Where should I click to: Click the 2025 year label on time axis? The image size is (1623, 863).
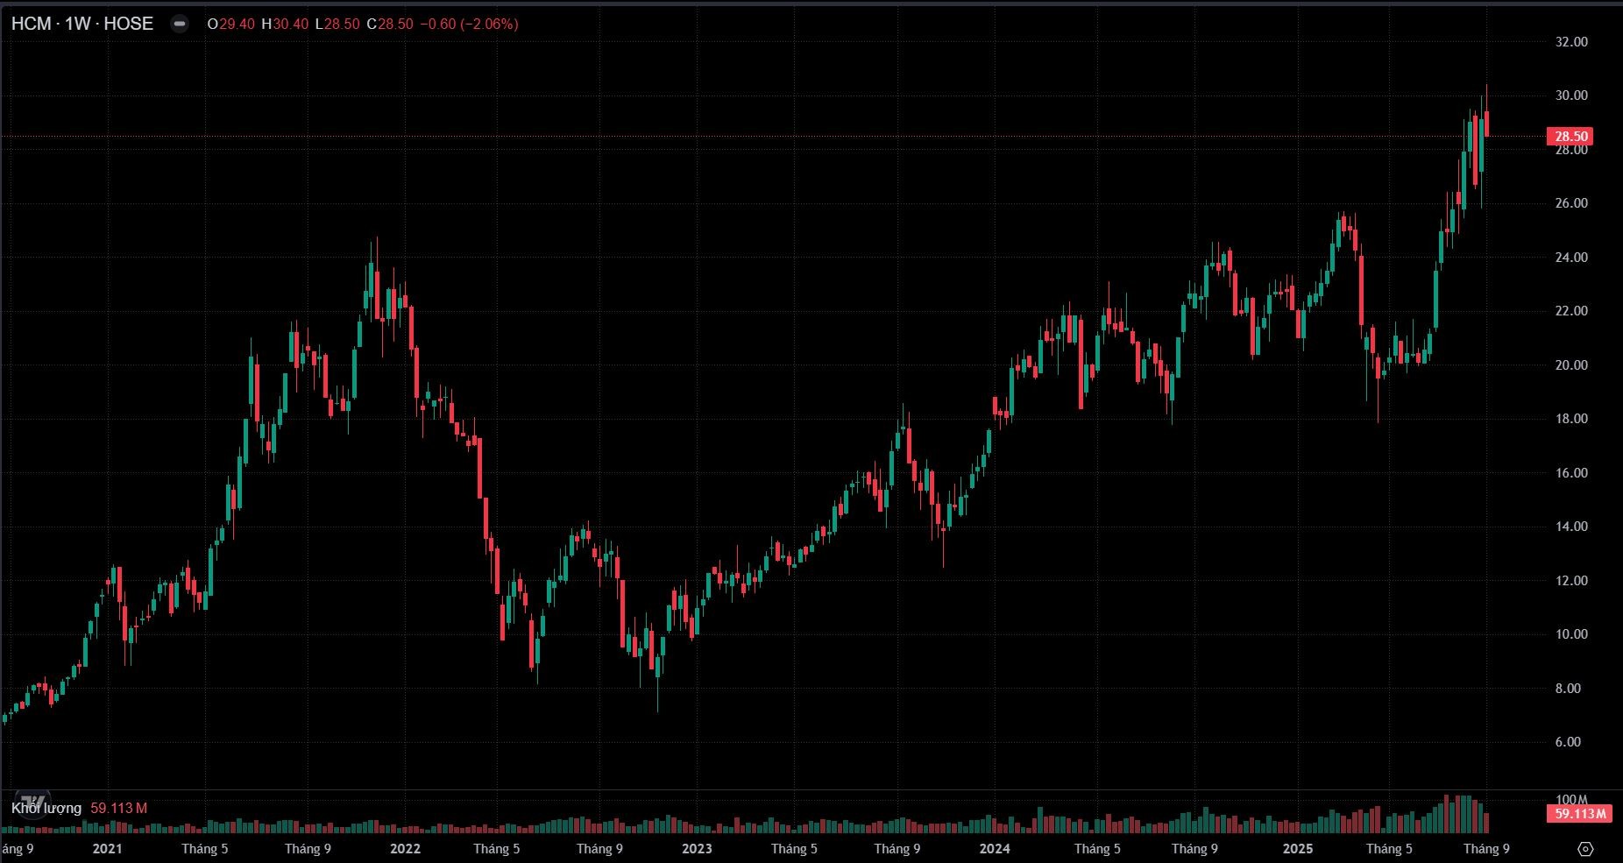click(x=1298, y=848)
